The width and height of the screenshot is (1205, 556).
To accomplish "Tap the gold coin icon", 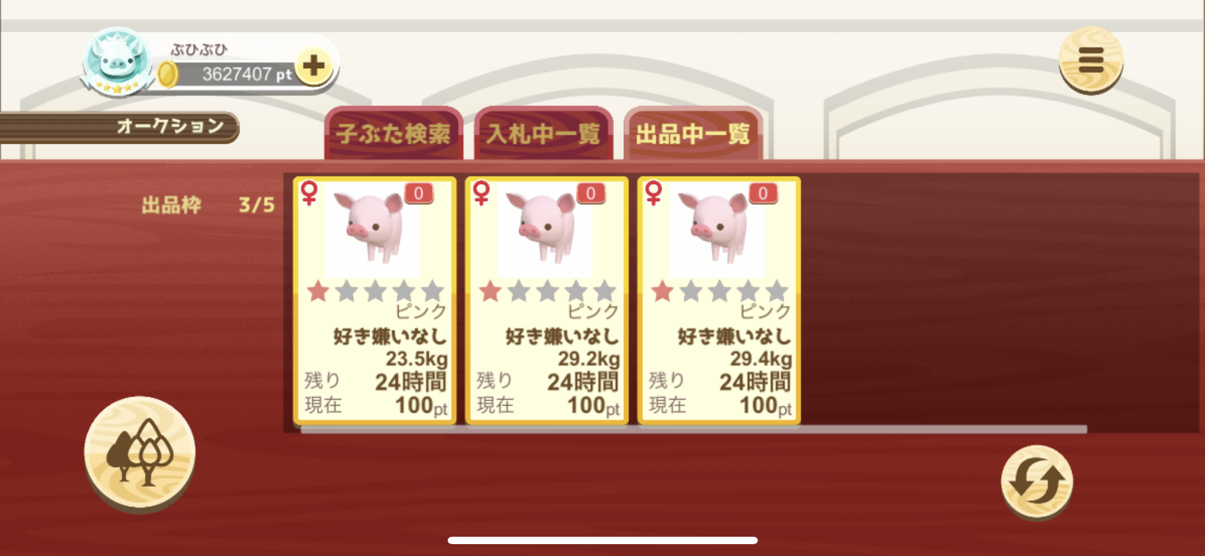I will click(x=168, y=75).
